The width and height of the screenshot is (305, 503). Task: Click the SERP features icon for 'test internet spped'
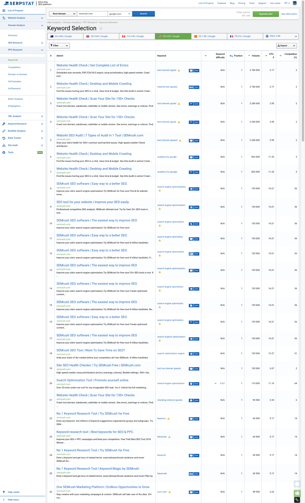click(x=191, y=71)
